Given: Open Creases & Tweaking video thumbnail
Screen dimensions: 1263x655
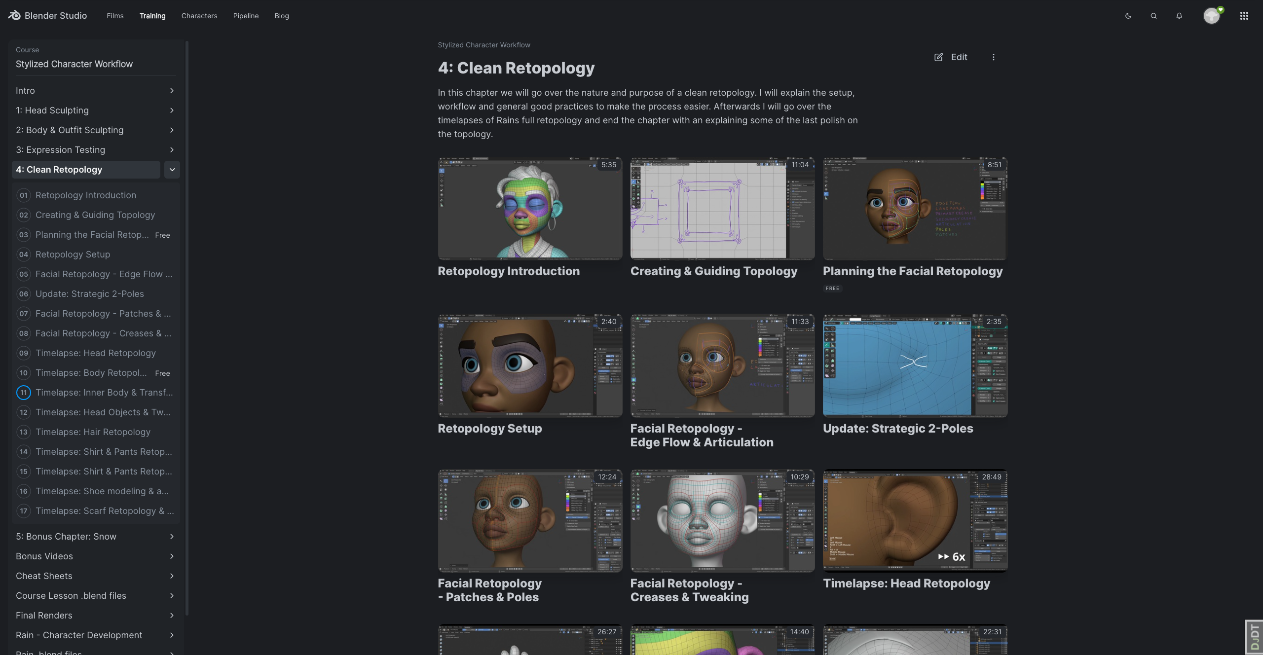Looking at the screenshot, I should (722, 521).
